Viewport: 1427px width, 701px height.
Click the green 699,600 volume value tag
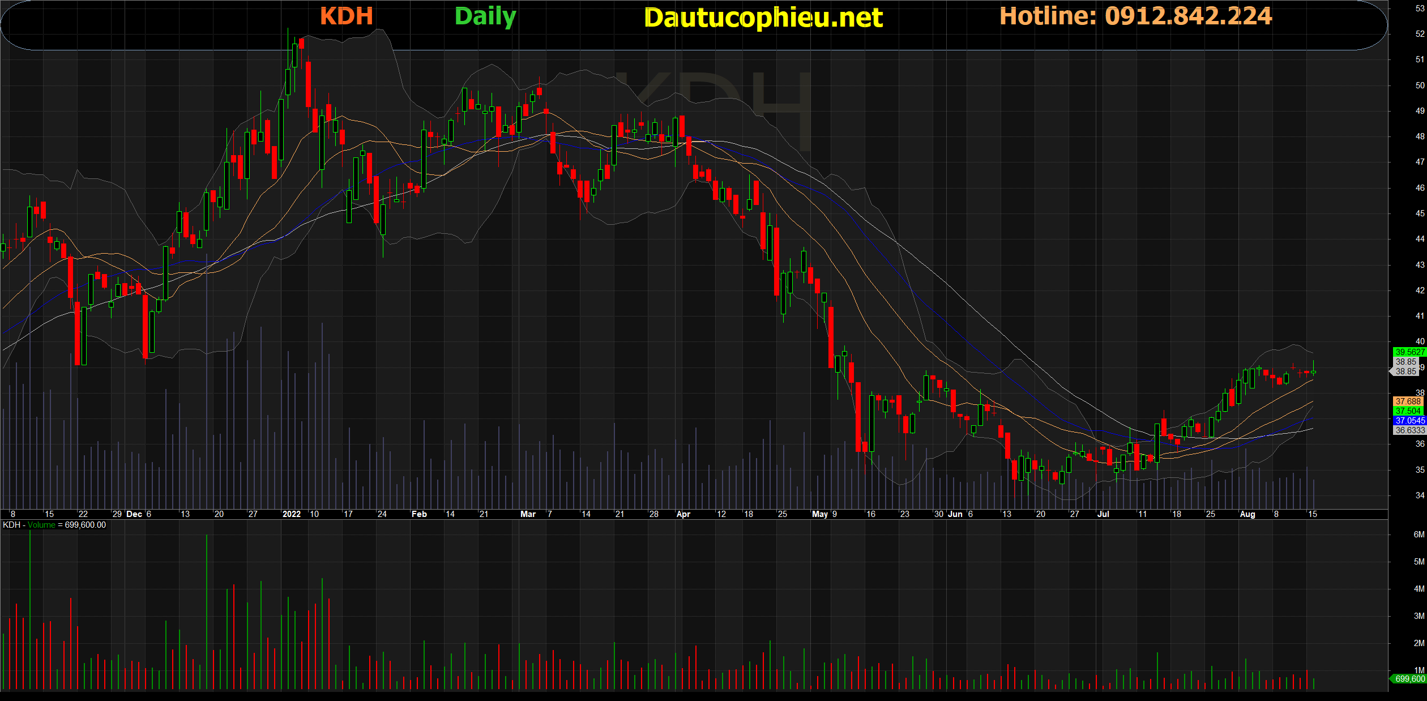pos(1409,678)
